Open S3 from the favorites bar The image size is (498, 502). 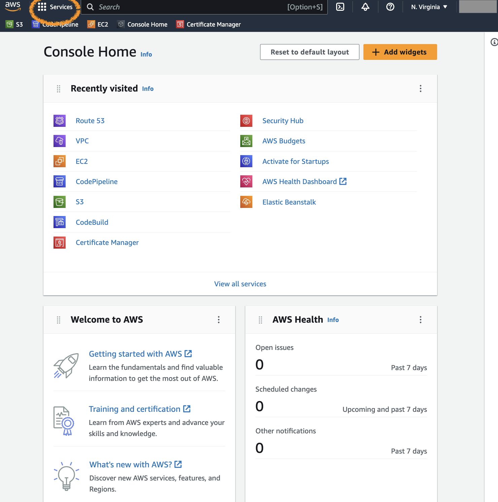click(14, 24)
